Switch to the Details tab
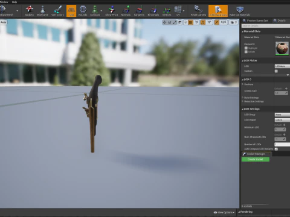290x217 pixels. (280, 20)
